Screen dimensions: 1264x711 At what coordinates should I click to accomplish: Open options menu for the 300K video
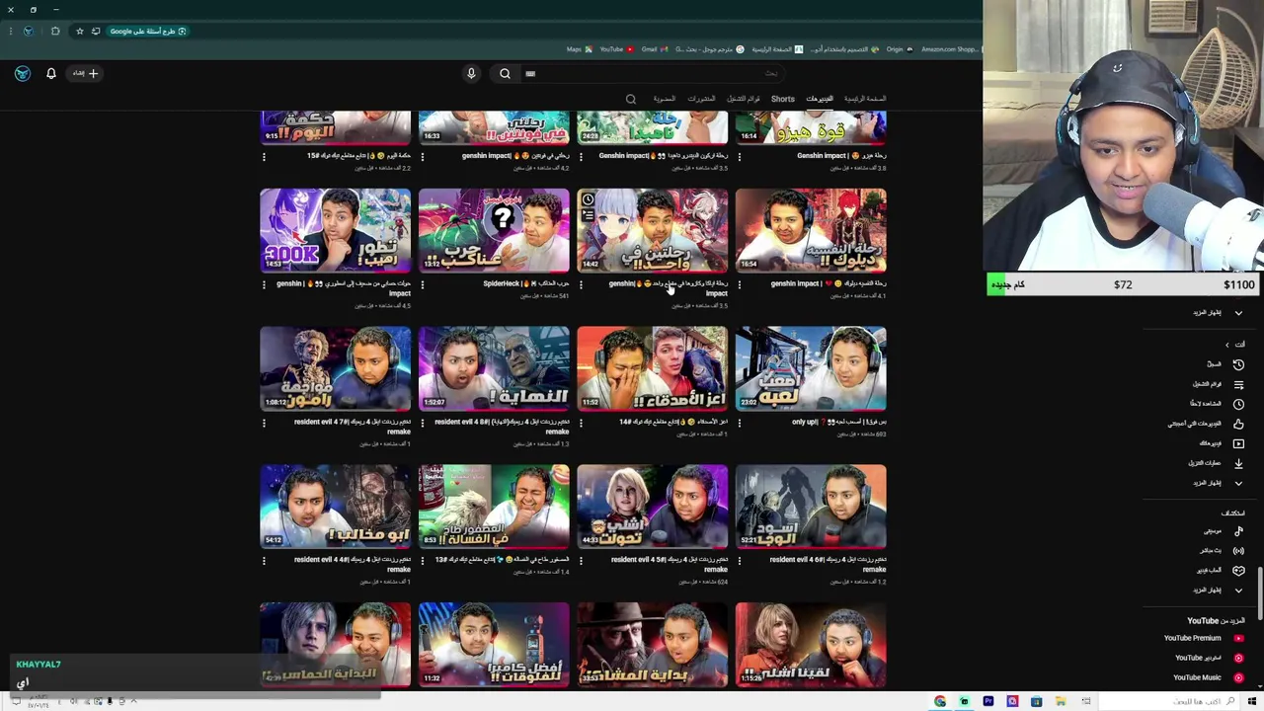[264, 284]
